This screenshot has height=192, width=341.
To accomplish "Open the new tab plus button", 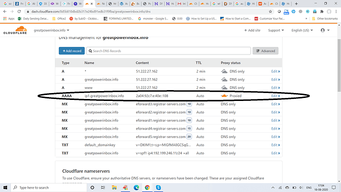I will pyautogui.click(x=296, y=3).
